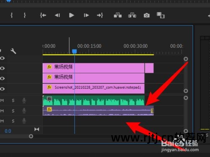This screenshot has width=210, height=157.
Task: Click the Extract button
Action: 132,15
